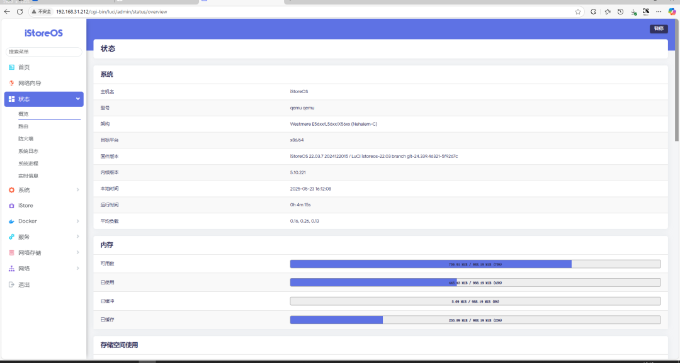
Task: Click the 系统 section heading
Action: pyautogui.click(x=106, y=74)
